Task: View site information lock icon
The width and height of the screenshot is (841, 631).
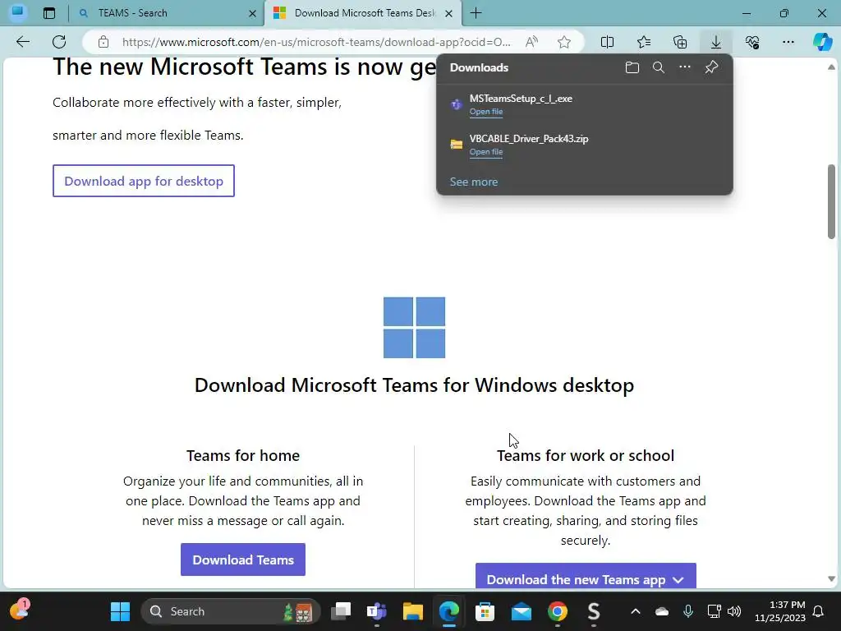Action: (x=103, y=42)
